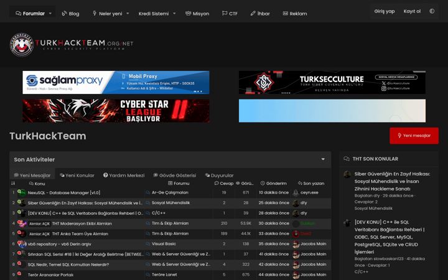Open the İhbar nav link
This screenshot has height=280, width=448.
pos(260,14)
